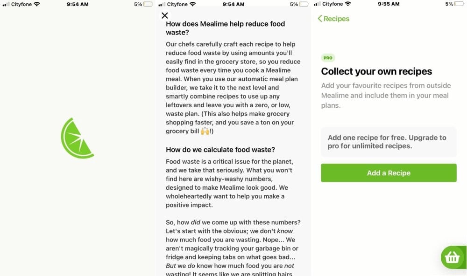Image resolution: width=467 pixels, height=276 pixels.
Task: Tap the 9:54 AM clock above lime logo
Action: click(77, 4)
